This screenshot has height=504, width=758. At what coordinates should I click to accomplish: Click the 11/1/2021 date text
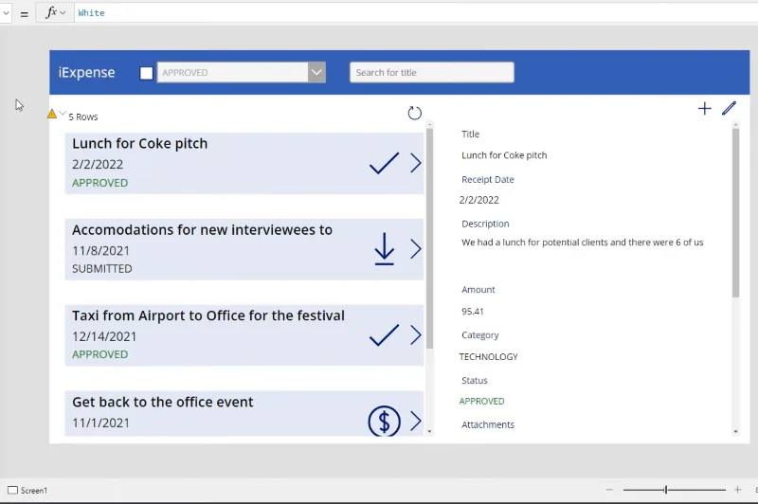coord(101,423)
